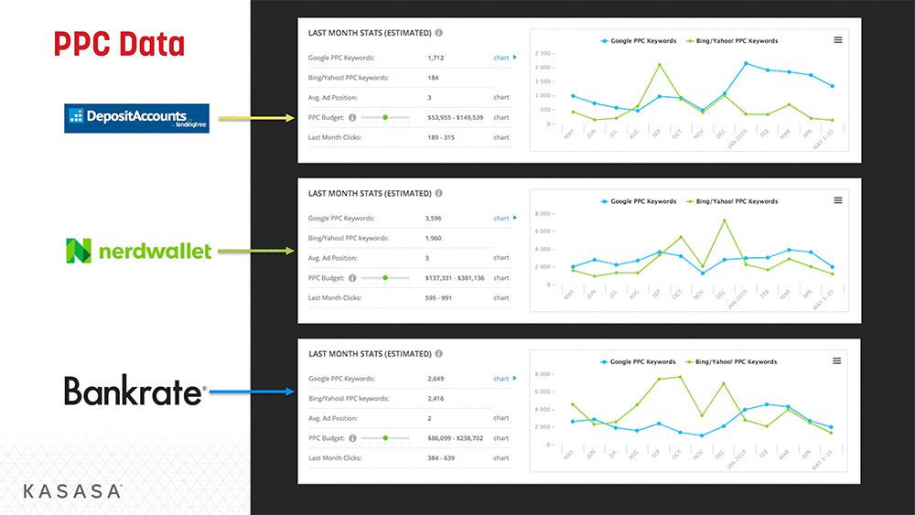Toggle Bing/Yahoo! PPC Keywords series in DepositAccounts chart
The image size is (915, 515).
(732, 41)
